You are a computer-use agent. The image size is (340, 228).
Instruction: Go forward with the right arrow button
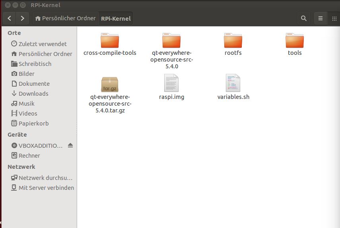22,18
